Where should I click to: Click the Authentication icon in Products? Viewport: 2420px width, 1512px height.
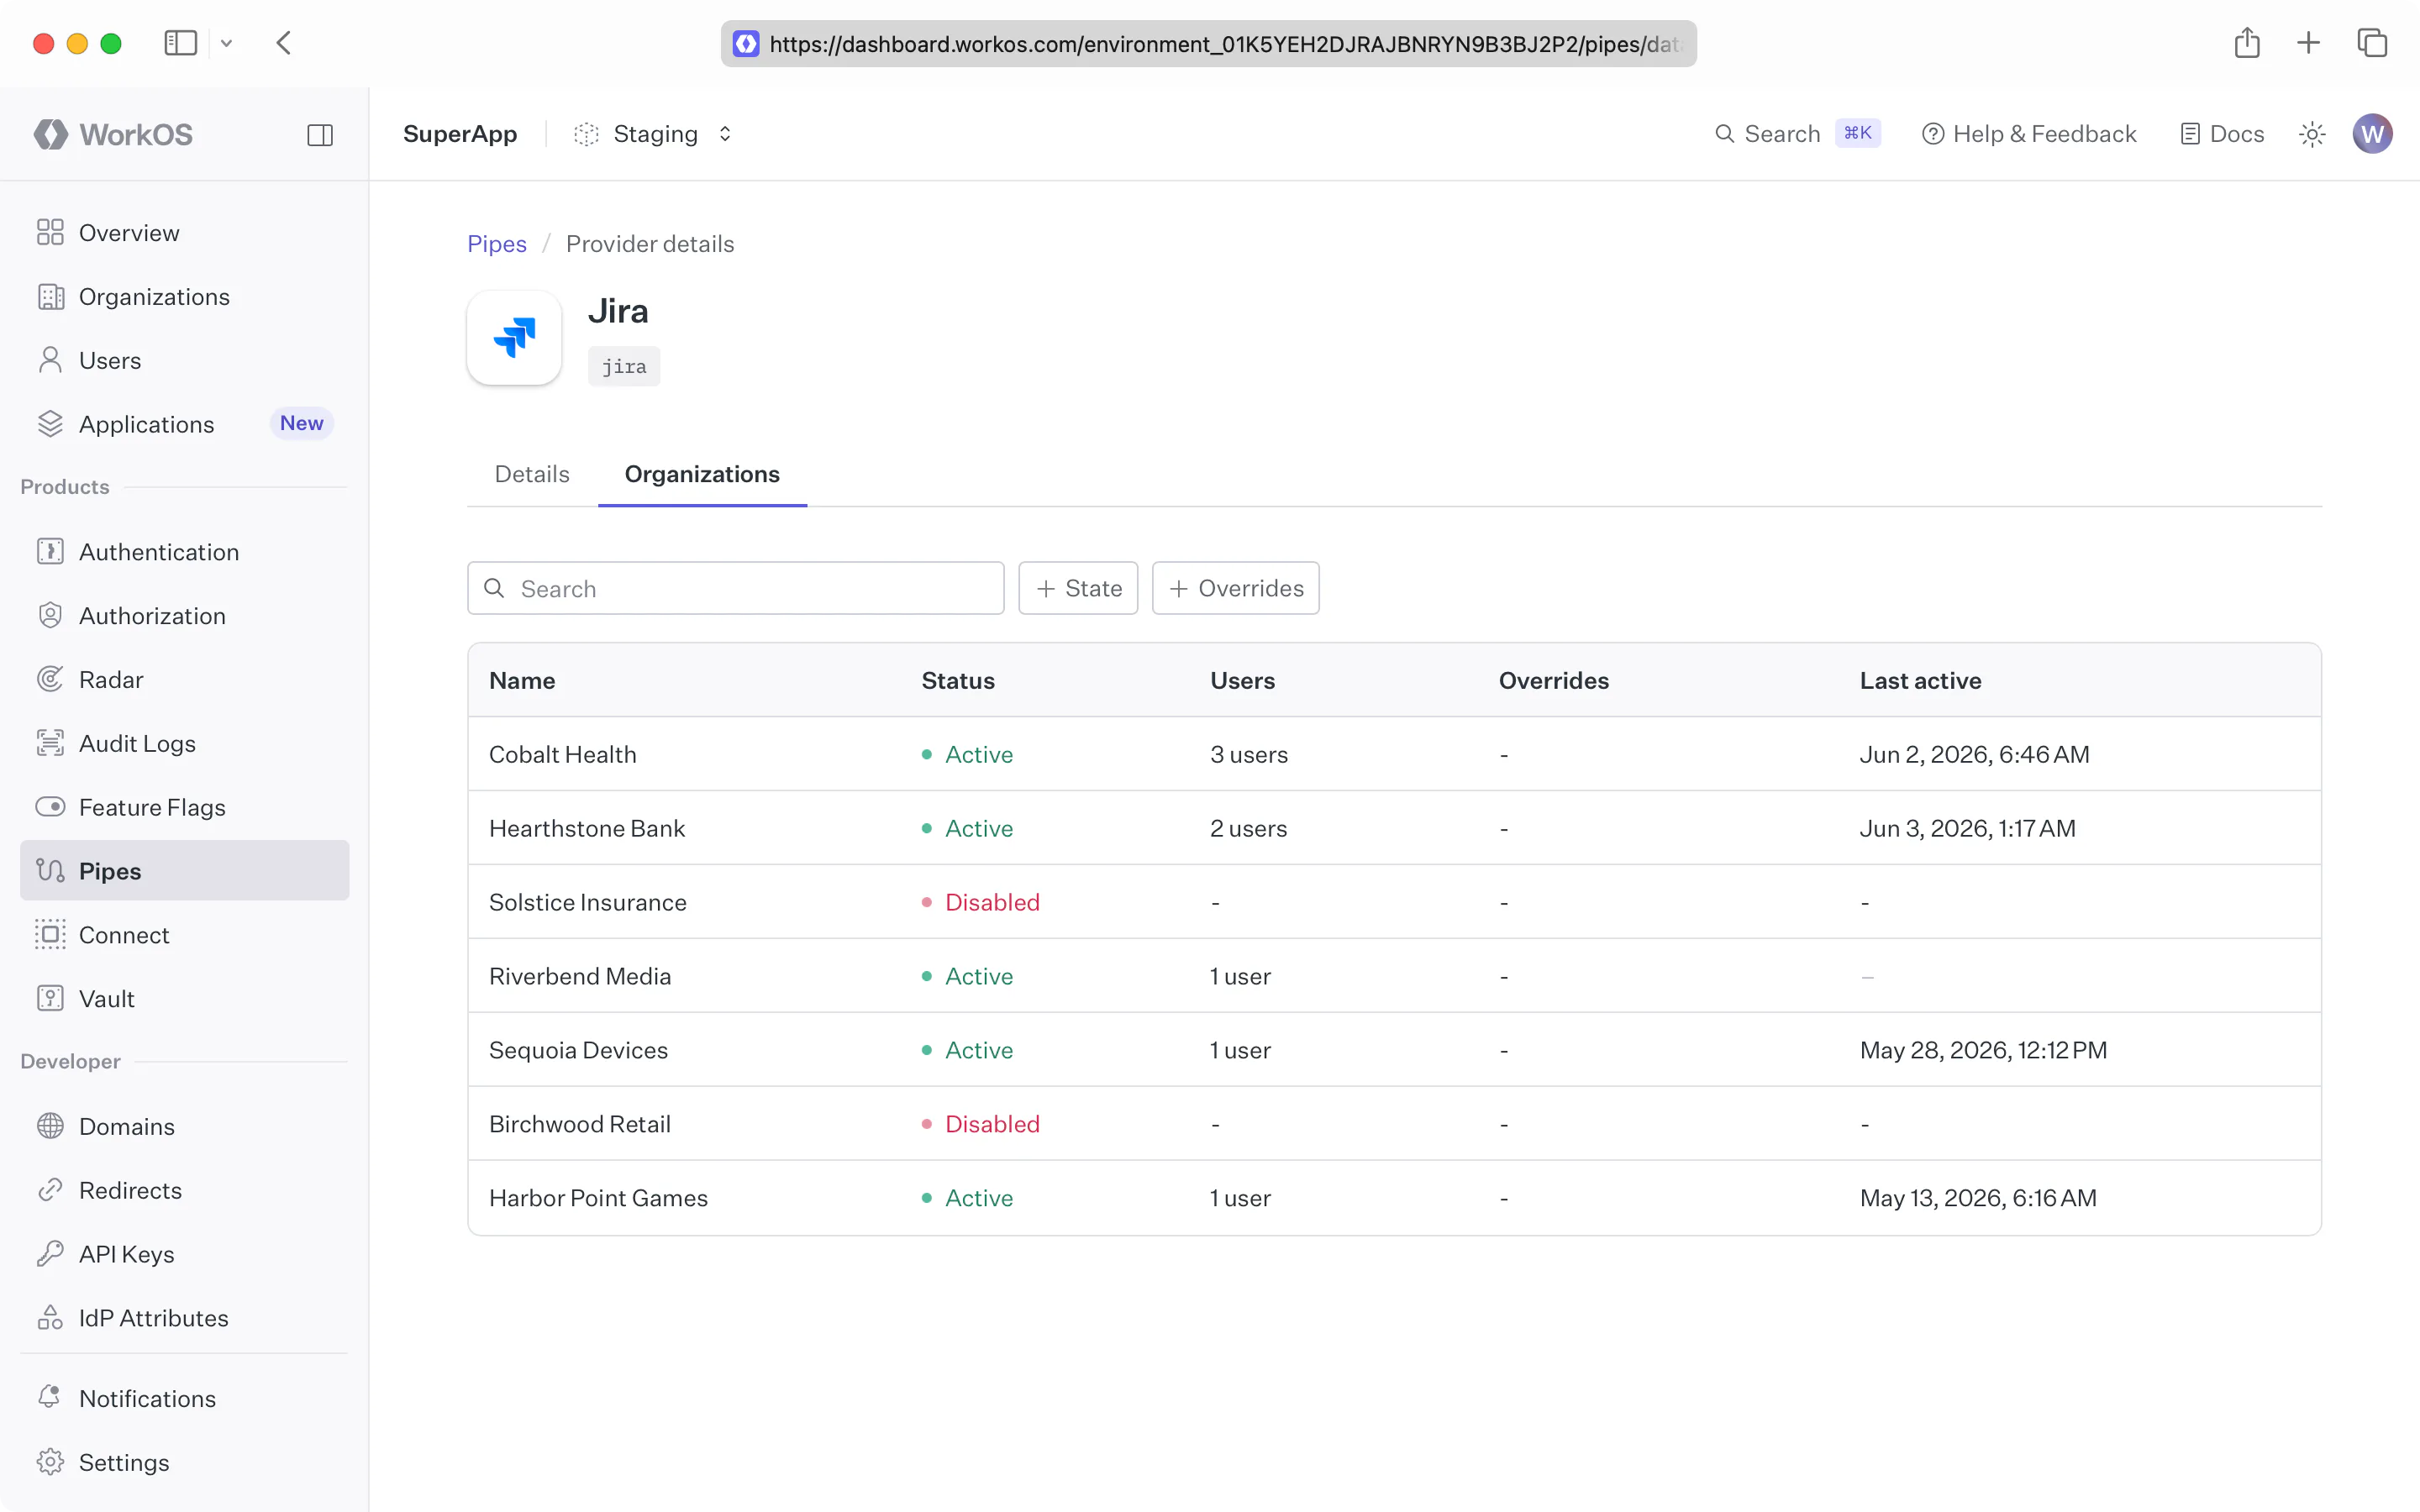[x=50, y=552]
